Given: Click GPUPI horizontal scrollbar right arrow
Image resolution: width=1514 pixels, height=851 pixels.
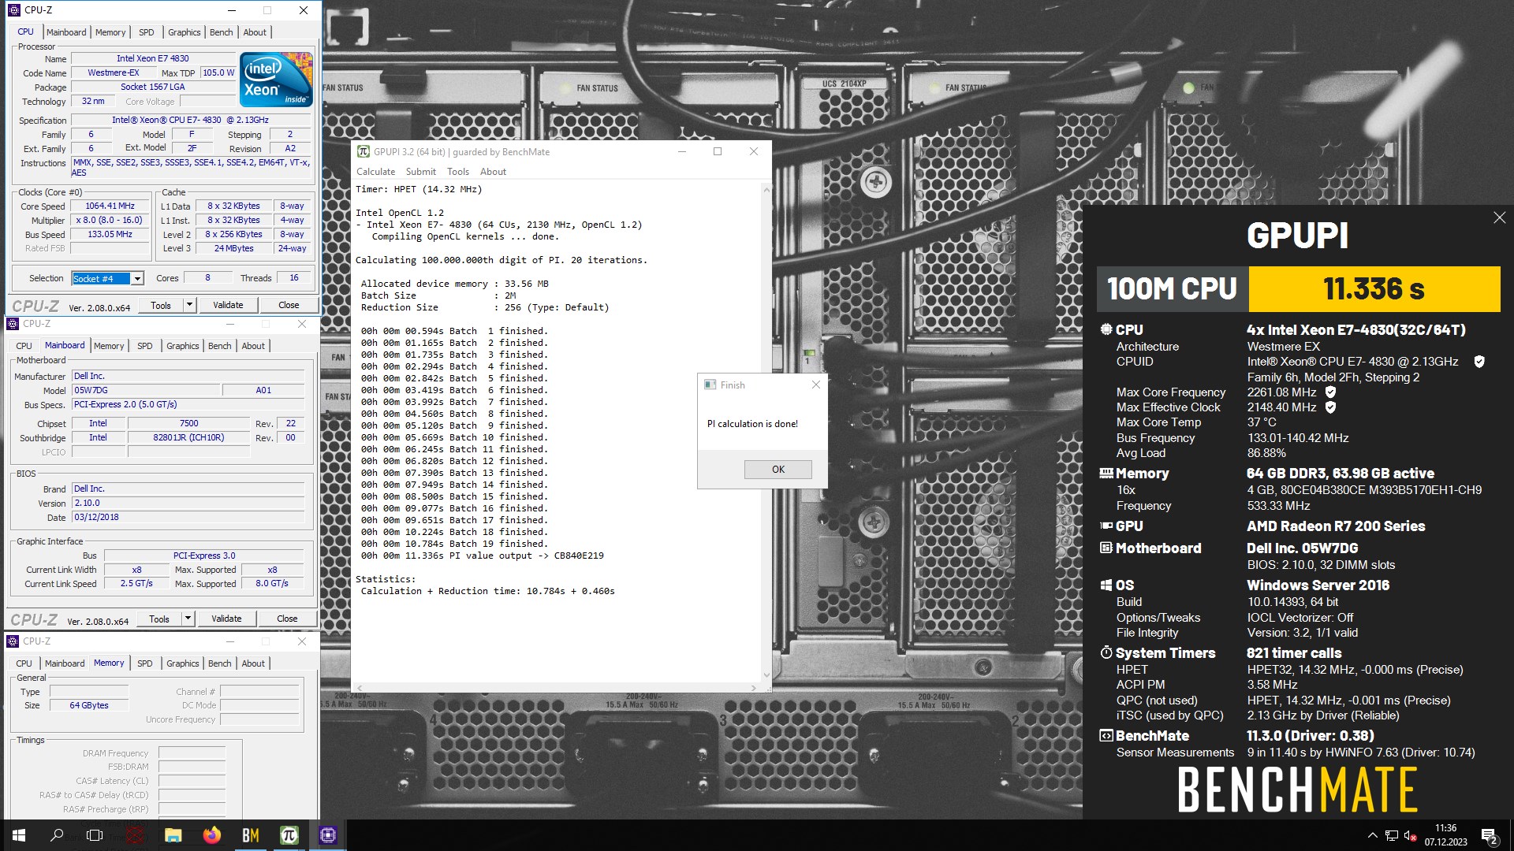Looking at the screenshot, I should 753,688.
